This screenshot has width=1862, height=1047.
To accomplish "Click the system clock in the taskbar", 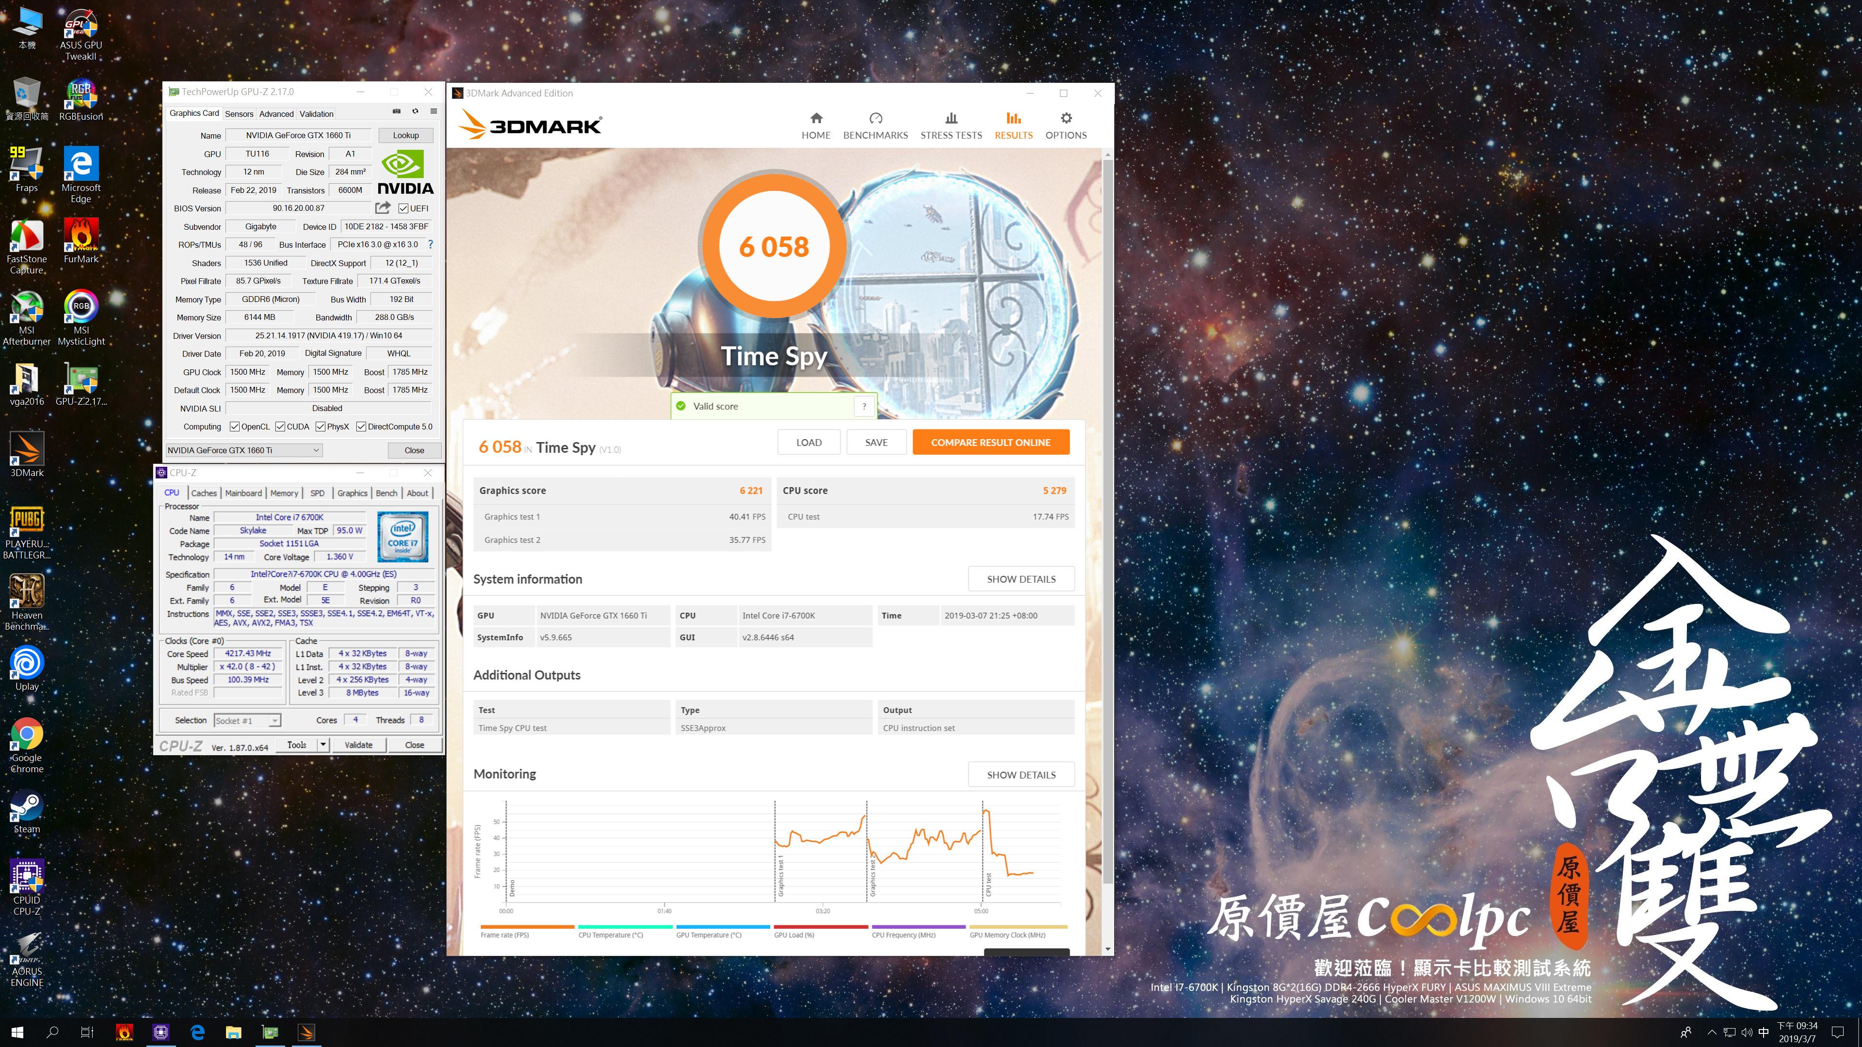I will pos(1797,1032).
